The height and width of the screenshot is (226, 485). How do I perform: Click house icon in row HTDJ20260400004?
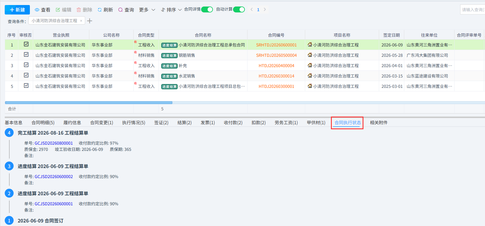310,65
